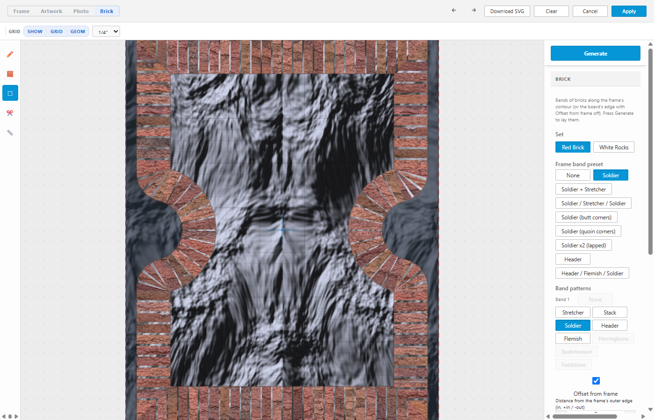Select the single Header preset
The image size is (654, 420).
573,259
